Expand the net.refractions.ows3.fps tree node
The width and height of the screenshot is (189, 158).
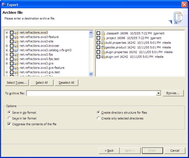[x=7, y=55]
